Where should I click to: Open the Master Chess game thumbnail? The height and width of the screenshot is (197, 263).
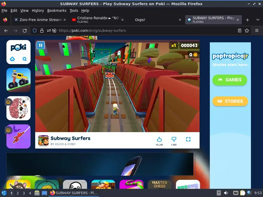tap(160, 184)
